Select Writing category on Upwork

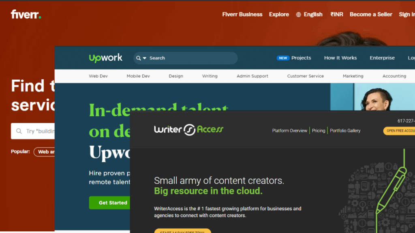210,76
